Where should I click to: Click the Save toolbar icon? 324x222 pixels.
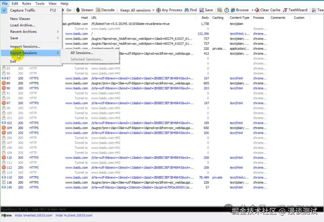pyautogui.click(x=202, y=10)
